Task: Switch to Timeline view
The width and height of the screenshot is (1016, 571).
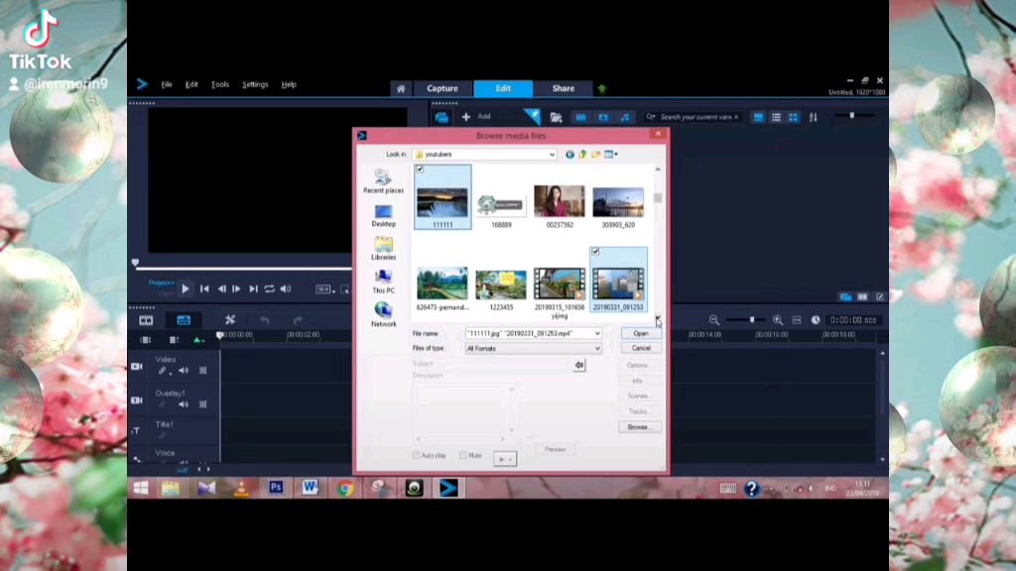Action: 184,320
